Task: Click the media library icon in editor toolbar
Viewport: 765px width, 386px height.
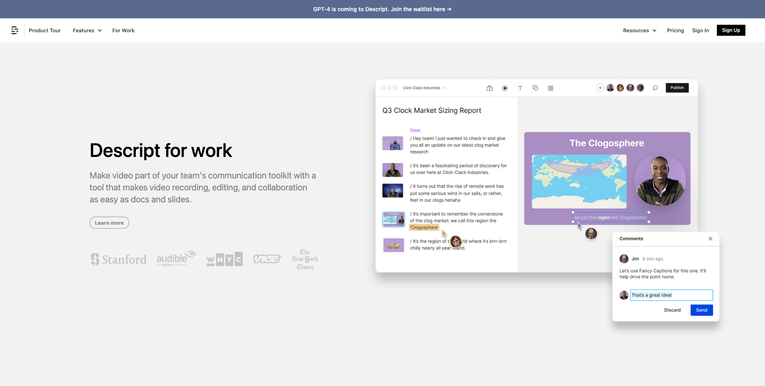Action: (490, 88)
